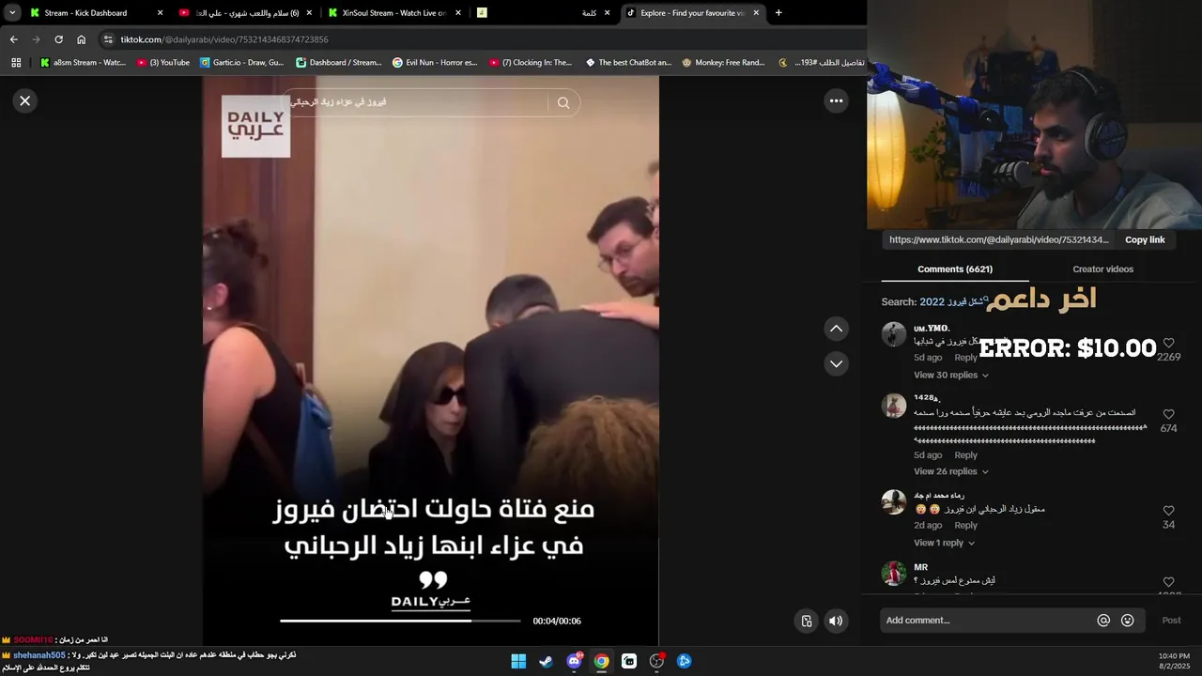This screenshot has height=676, width=1202.
Task: Click the browser home button
Action: pyautogui.click(x=81, y=39)
